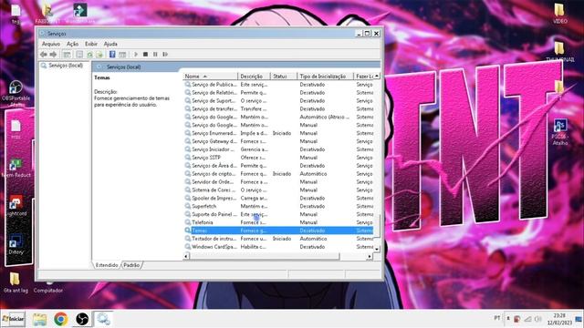Click the Fazer L... column header
This screenshot has height=328, width=584.
point(363,77)
